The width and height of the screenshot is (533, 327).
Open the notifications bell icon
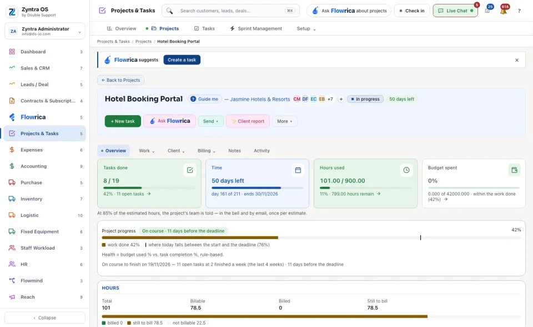point(504,11)
